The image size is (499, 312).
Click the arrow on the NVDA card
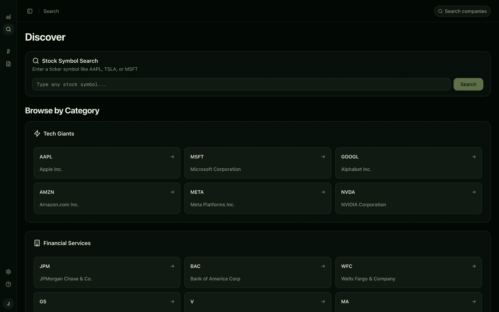tap(474, 192)
